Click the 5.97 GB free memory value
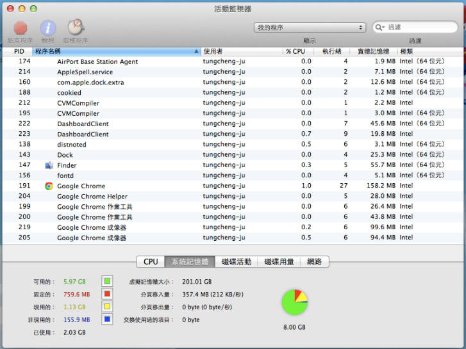 (x=74, y=282)
